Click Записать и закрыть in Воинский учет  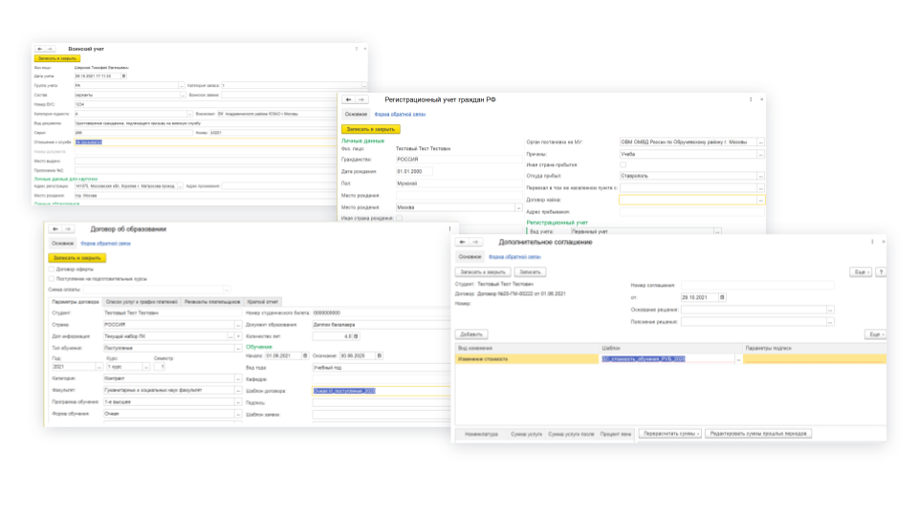[57, 58]
